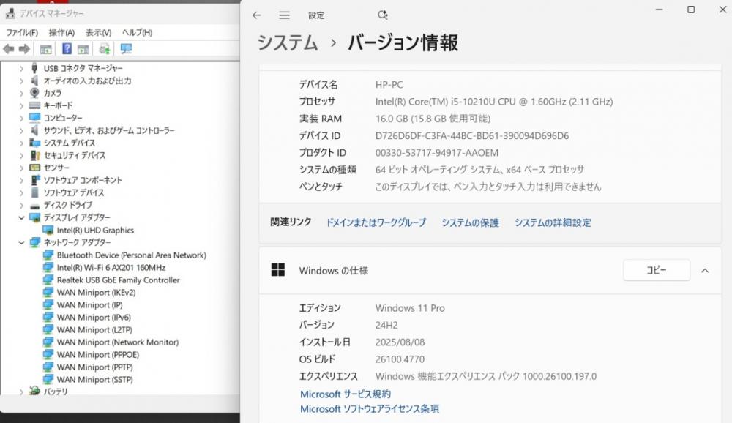
Task: Click the properties sheet toolbar icon
Action: (83, 48)
